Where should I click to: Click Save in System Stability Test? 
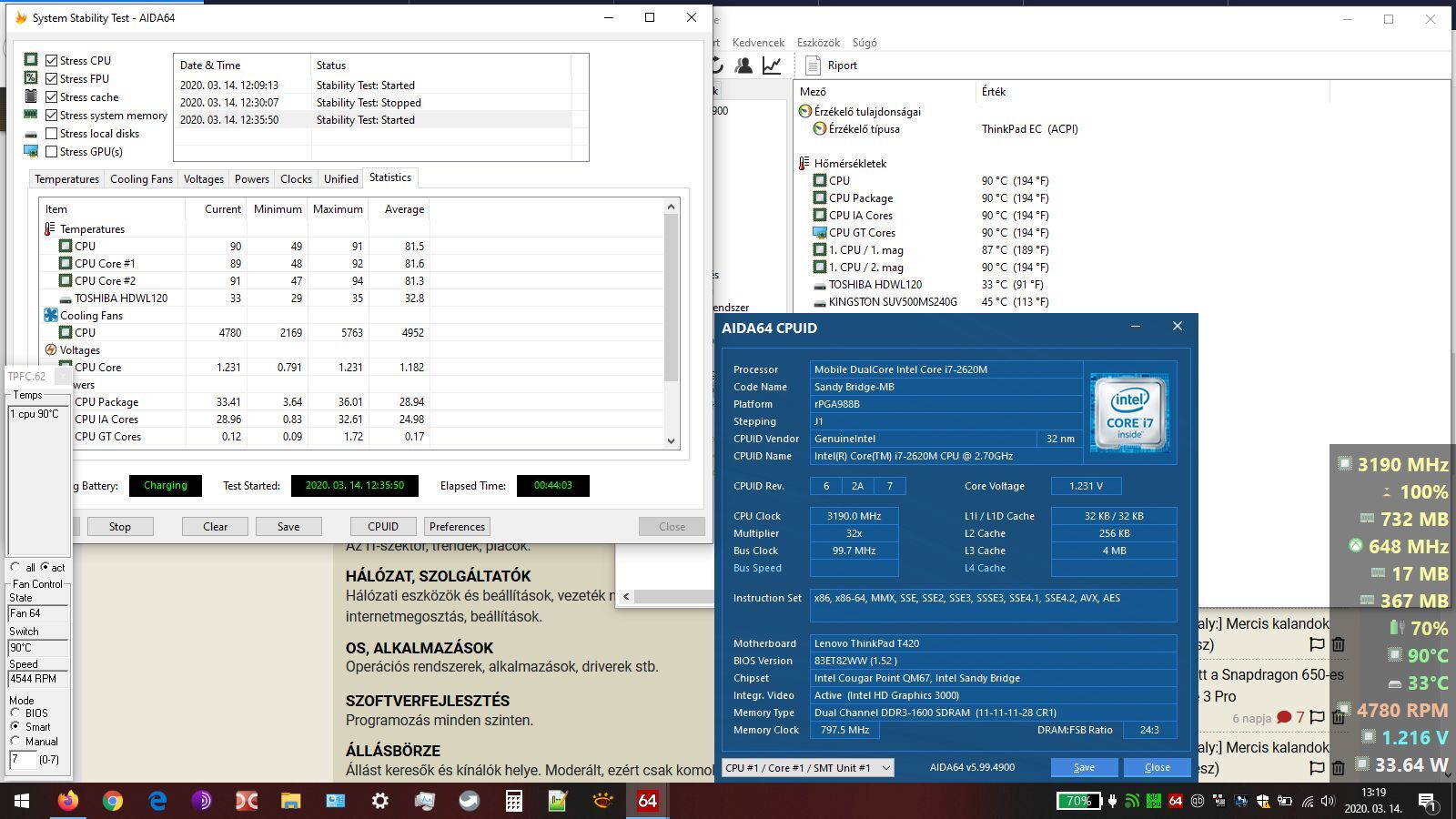point(288,526)
